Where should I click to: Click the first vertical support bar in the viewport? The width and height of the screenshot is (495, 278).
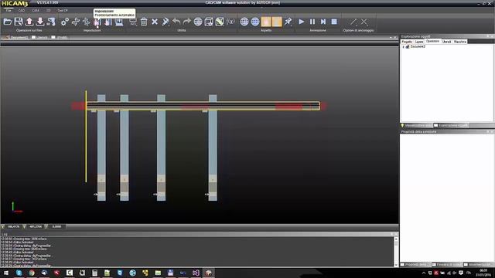click(101, 147)
